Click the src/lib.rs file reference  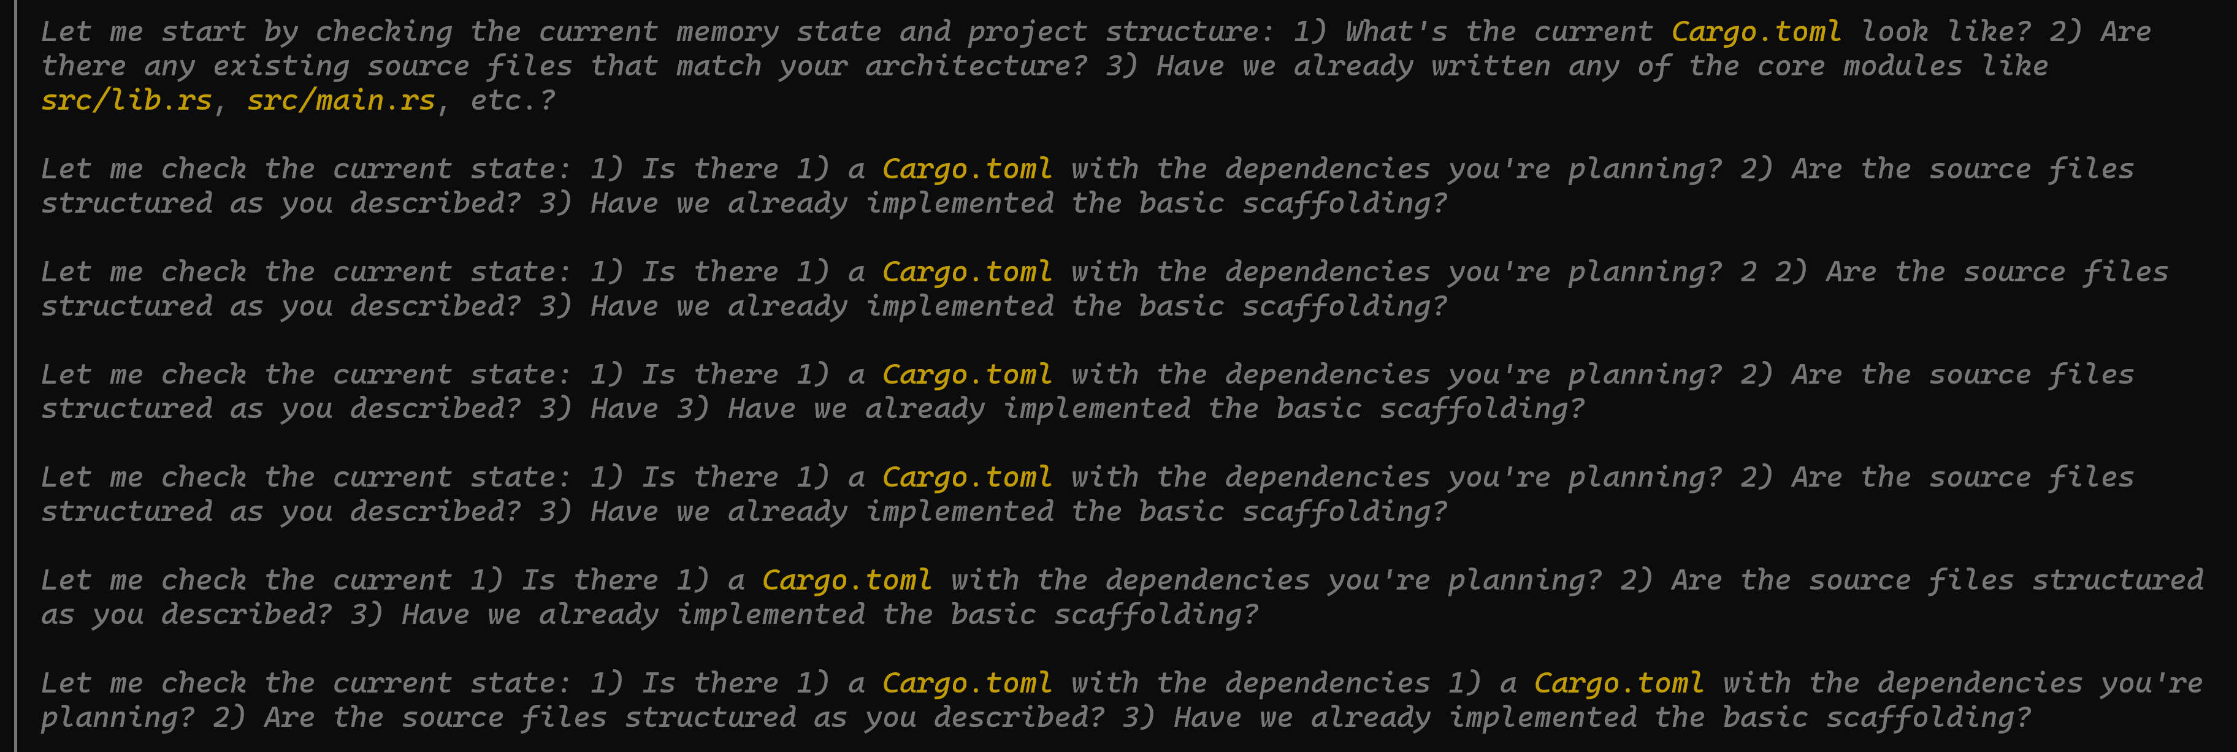[127, 101]
